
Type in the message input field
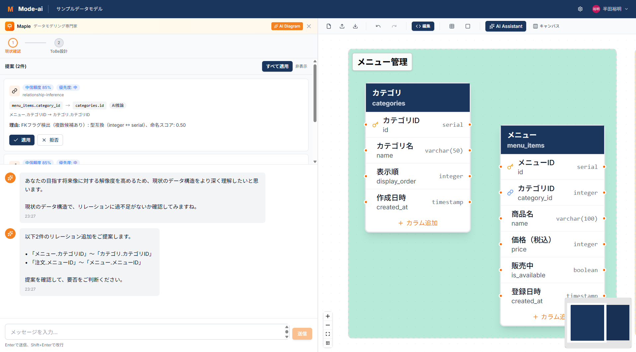coord(146,332)
